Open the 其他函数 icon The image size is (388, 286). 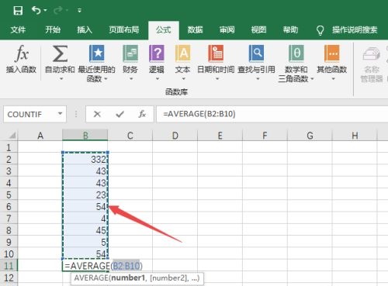click(x=332, y=53)
